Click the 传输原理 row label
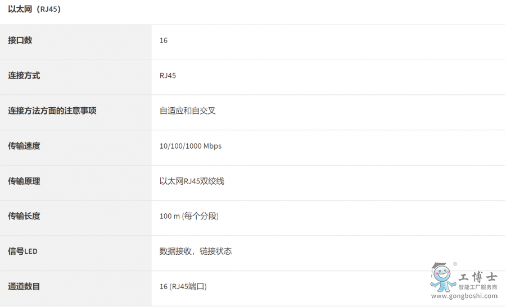The width and height of the screenshot is (506, 307). click(x=24, y=181)
